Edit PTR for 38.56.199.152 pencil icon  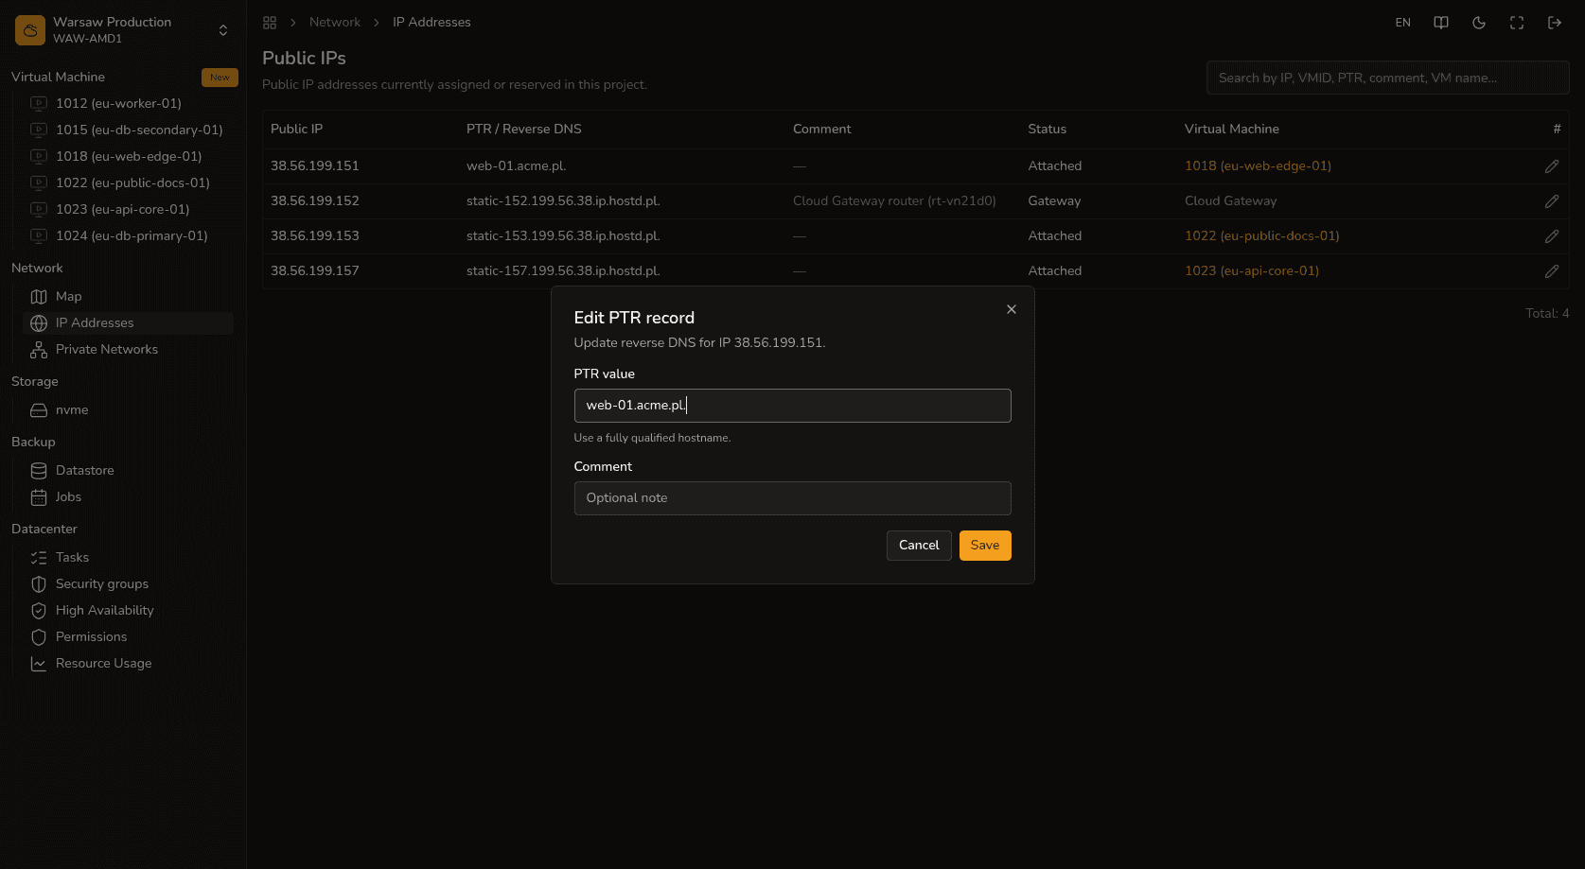[1552, 201]
